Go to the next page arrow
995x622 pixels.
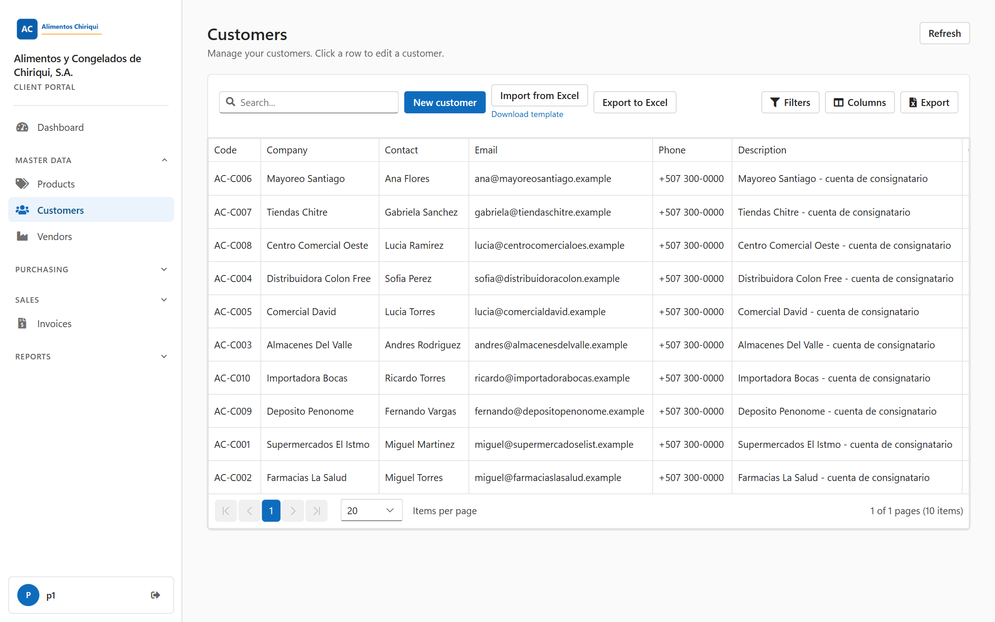click(x=293, y=511)
